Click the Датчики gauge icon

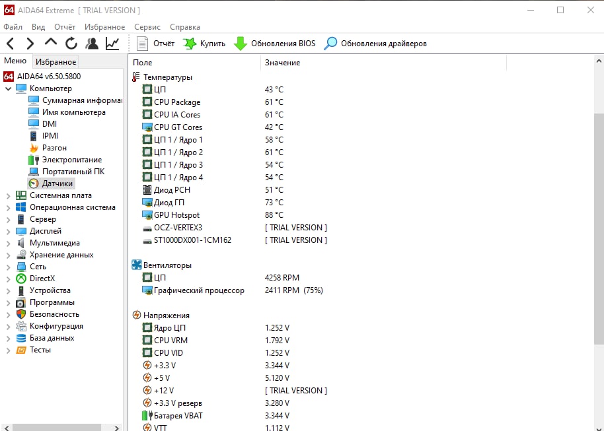pos(34,183)
